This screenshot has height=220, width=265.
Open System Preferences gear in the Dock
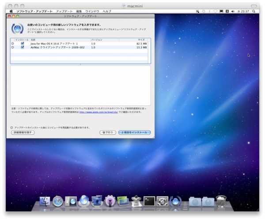coord(162,201)
